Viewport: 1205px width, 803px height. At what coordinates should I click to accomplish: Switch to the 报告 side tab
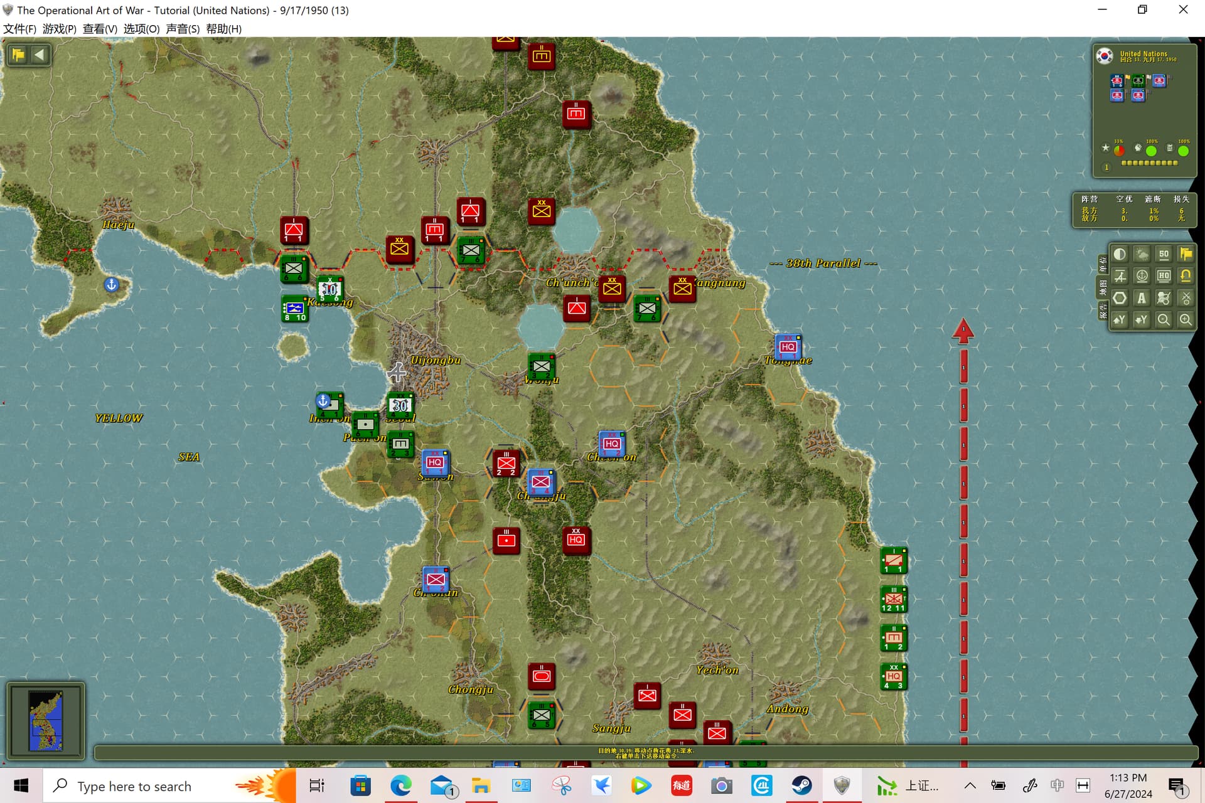point(1103,311)
